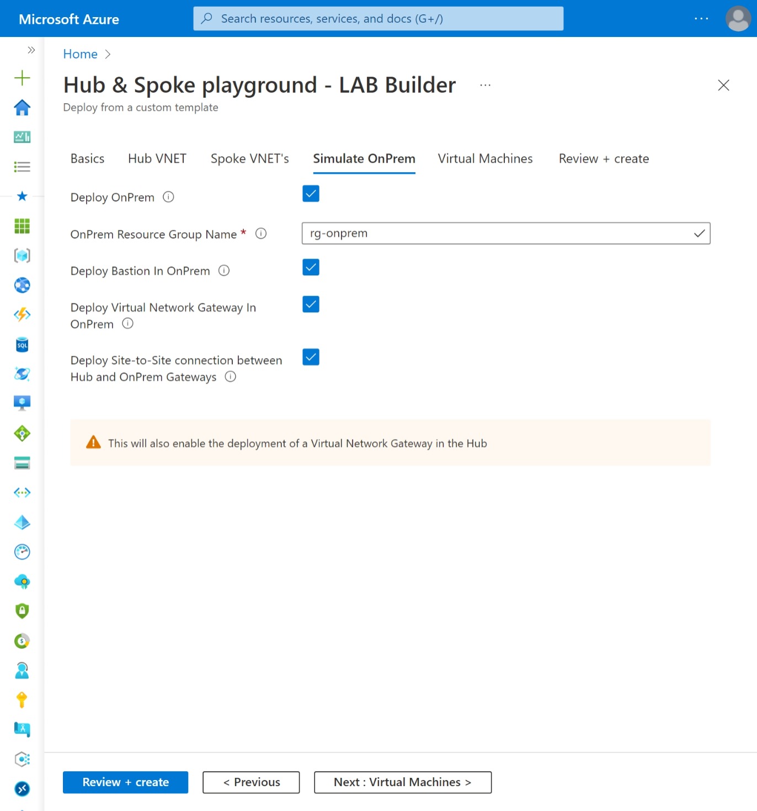The image size is (757, 811).
Task: Show info for OnPrem Resource Group Name
Action: click(x=261, y=234)
